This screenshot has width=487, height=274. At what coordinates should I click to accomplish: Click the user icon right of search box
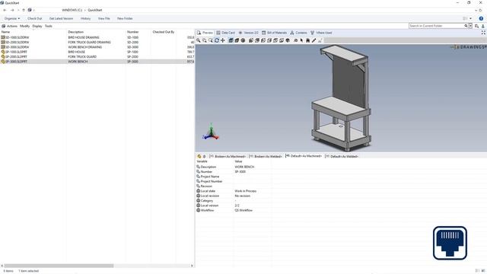tap(482, 26)
